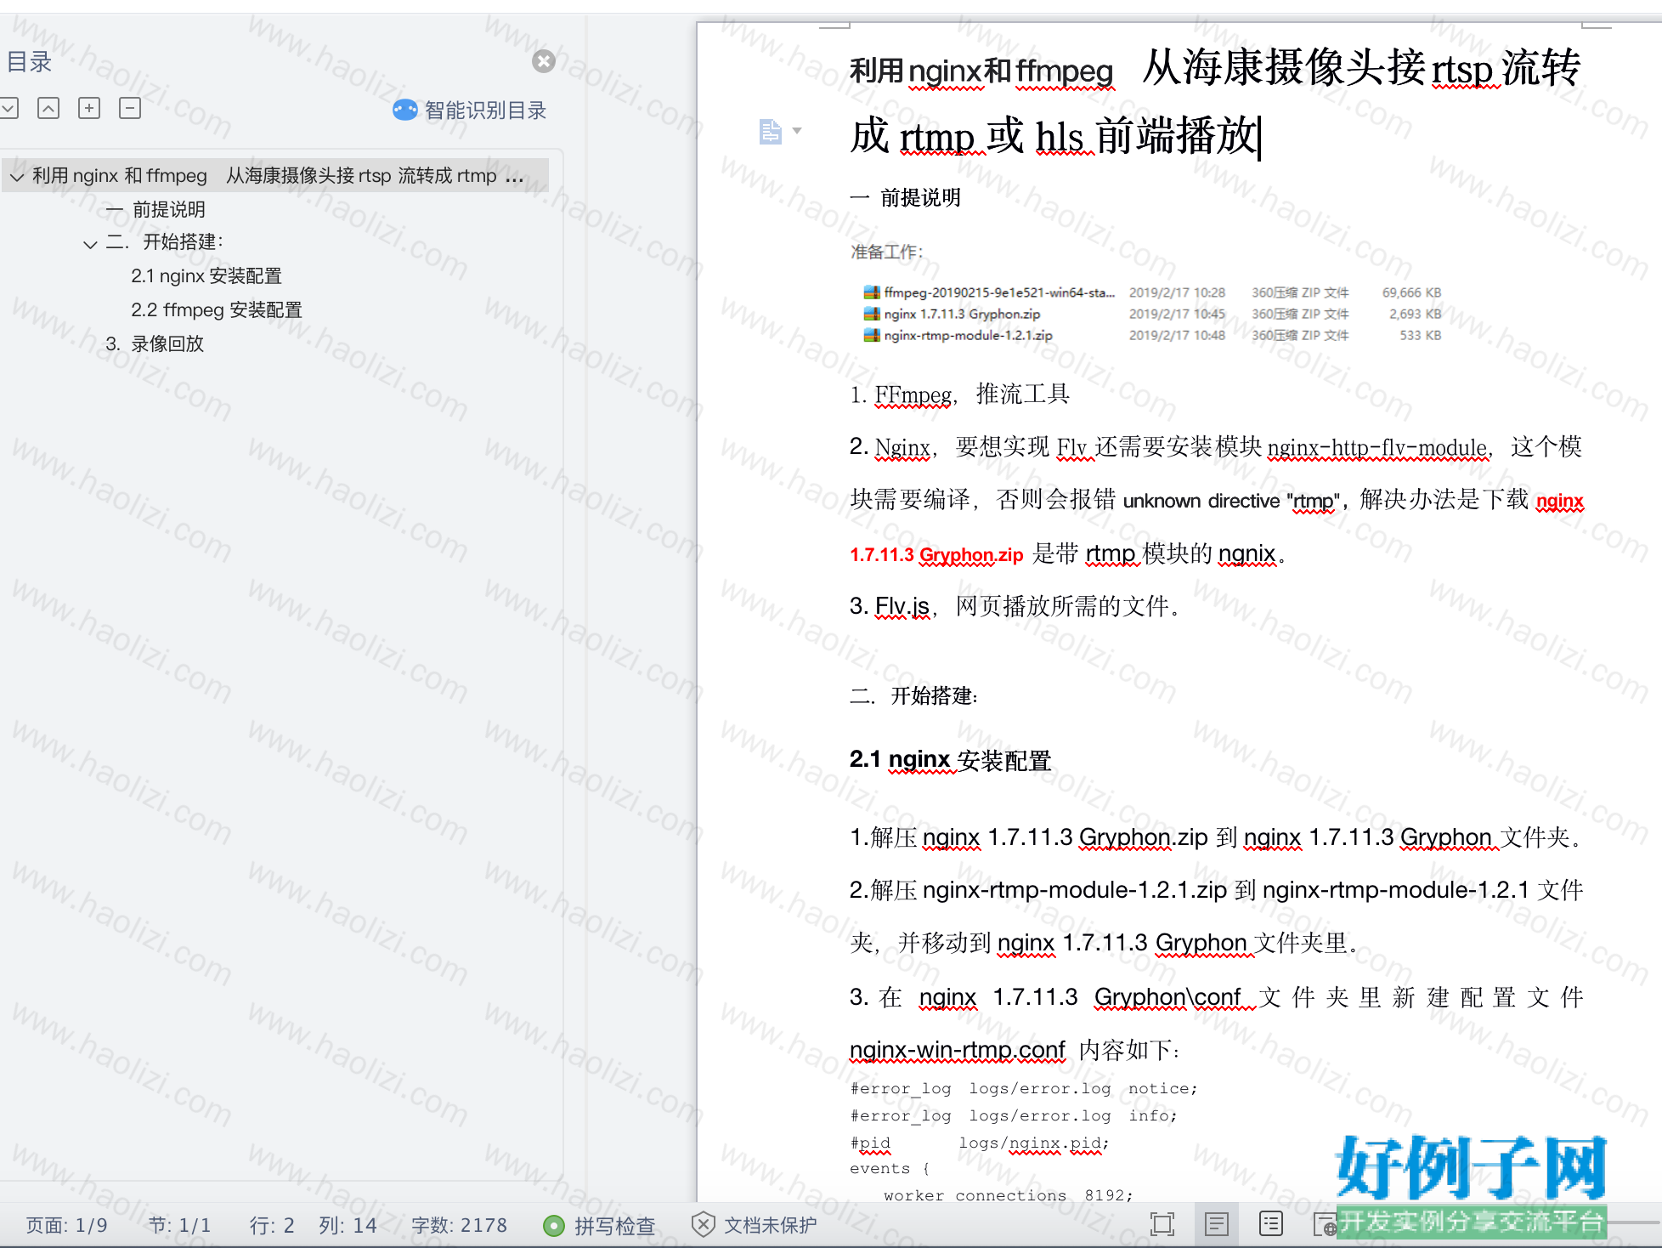The height and width of the screenshot is (1248, 1662).
Task: Open the dropdown arrow next to the page icon
Action: [797, 131]
